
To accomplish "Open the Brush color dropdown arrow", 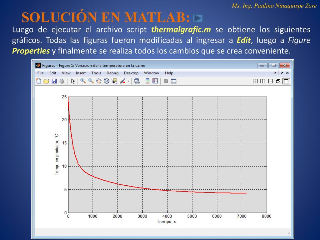I will pyautogui.click(x=128, y=81).
